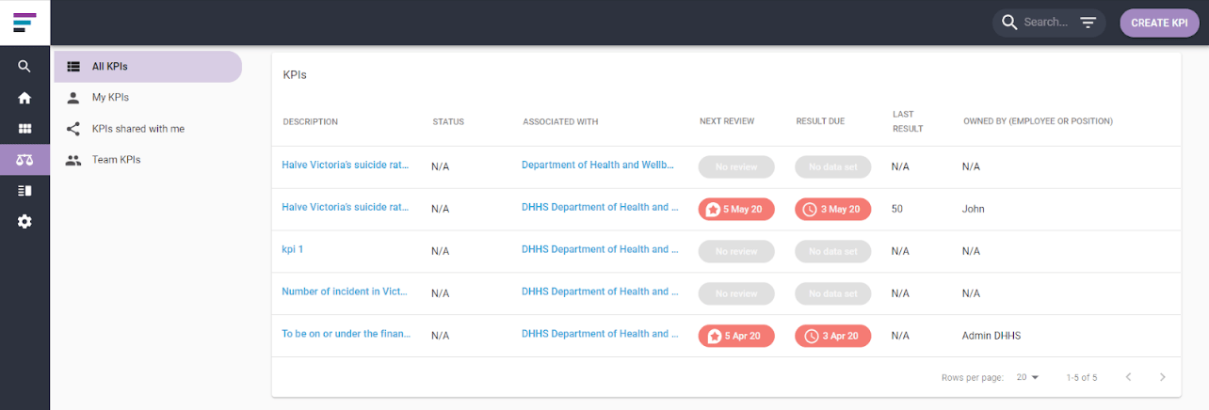Click the RESULT DUE column header
This screenshot has width=1209, height=410.
pyautogui.click(x=820, y=122)
